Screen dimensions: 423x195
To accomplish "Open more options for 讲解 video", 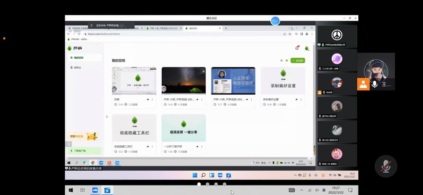I will (152, 99).
